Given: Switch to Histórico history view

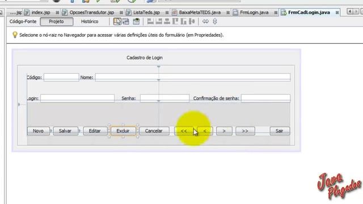Looking at the screenshot, I should pyautogui.click(x=90, y=22).
